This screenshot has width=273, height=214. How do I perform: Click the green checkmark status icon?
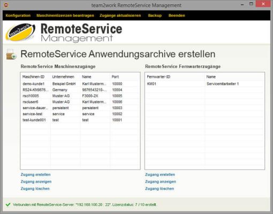point(8,204)
